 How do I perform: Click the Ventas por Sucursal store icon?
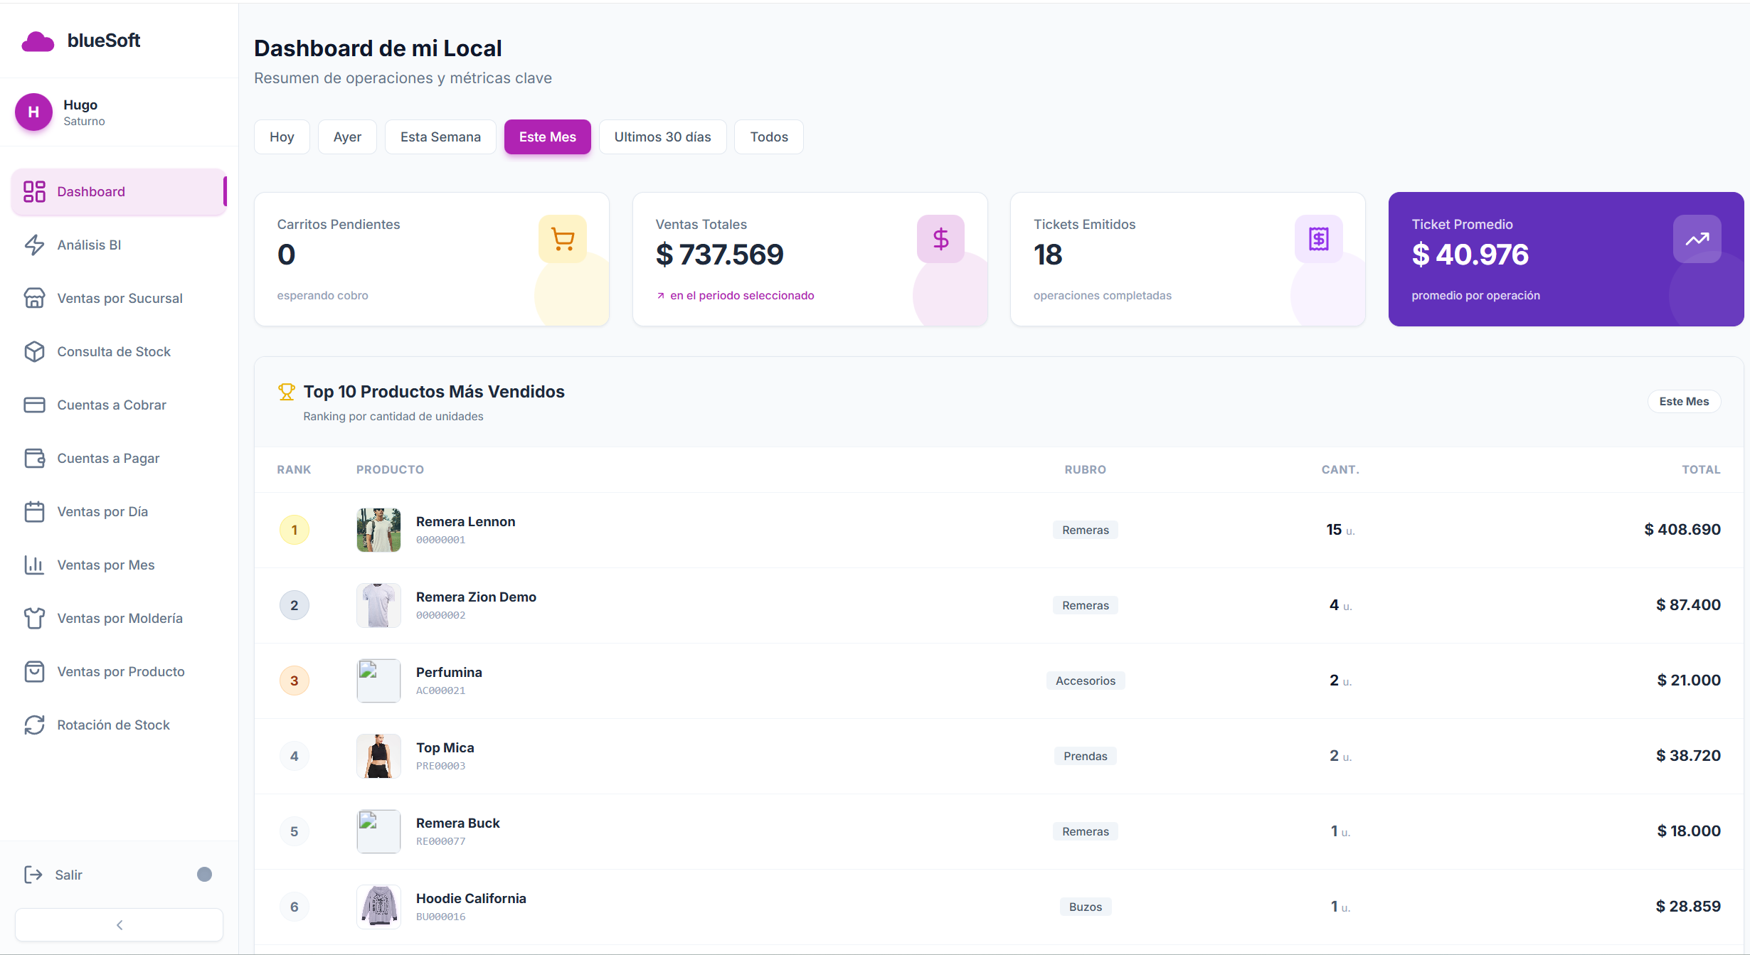(34, 298)
